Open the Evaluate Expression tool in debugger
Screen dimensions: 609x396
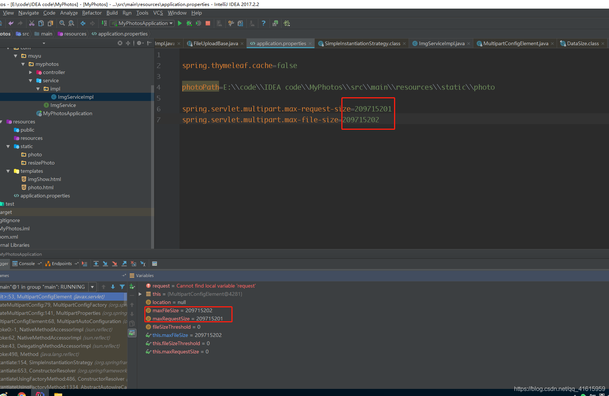[x=154, y=264]
